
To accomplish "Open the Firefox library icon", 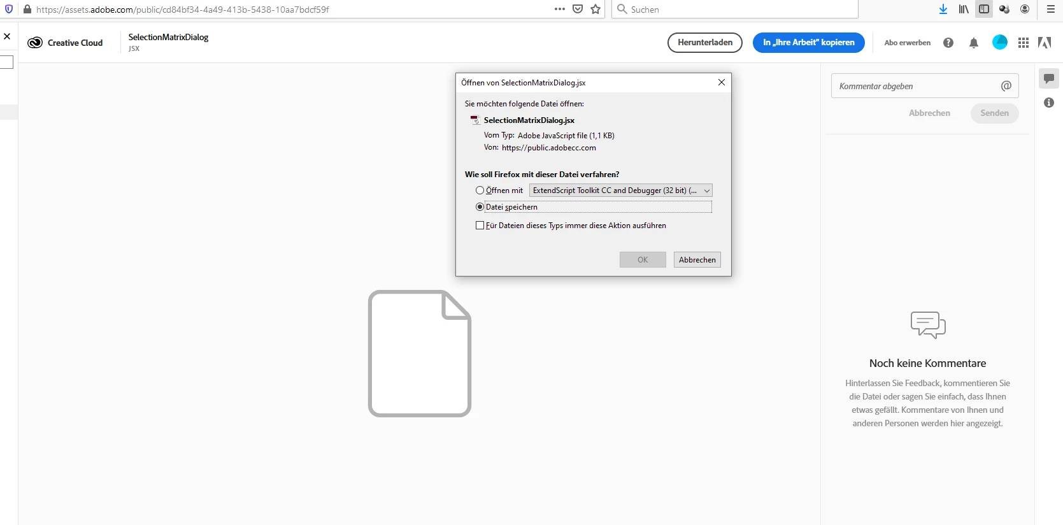I will 964,9.
